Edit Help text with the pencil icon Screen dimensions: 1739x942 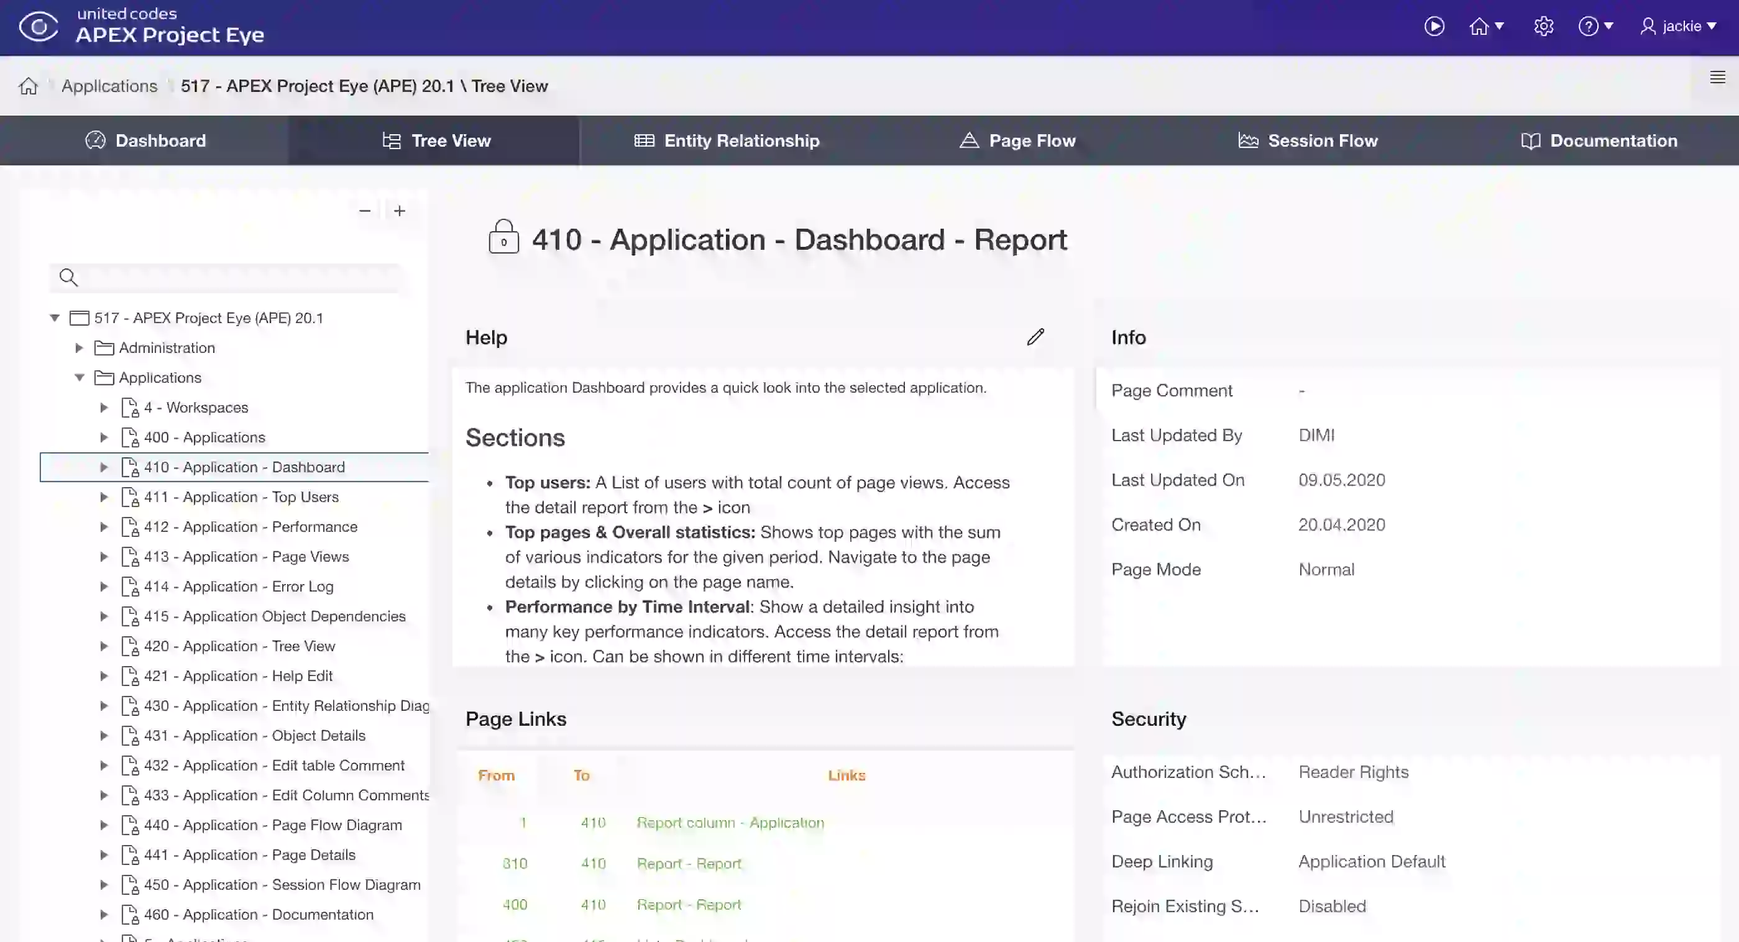pos(1035,337)
